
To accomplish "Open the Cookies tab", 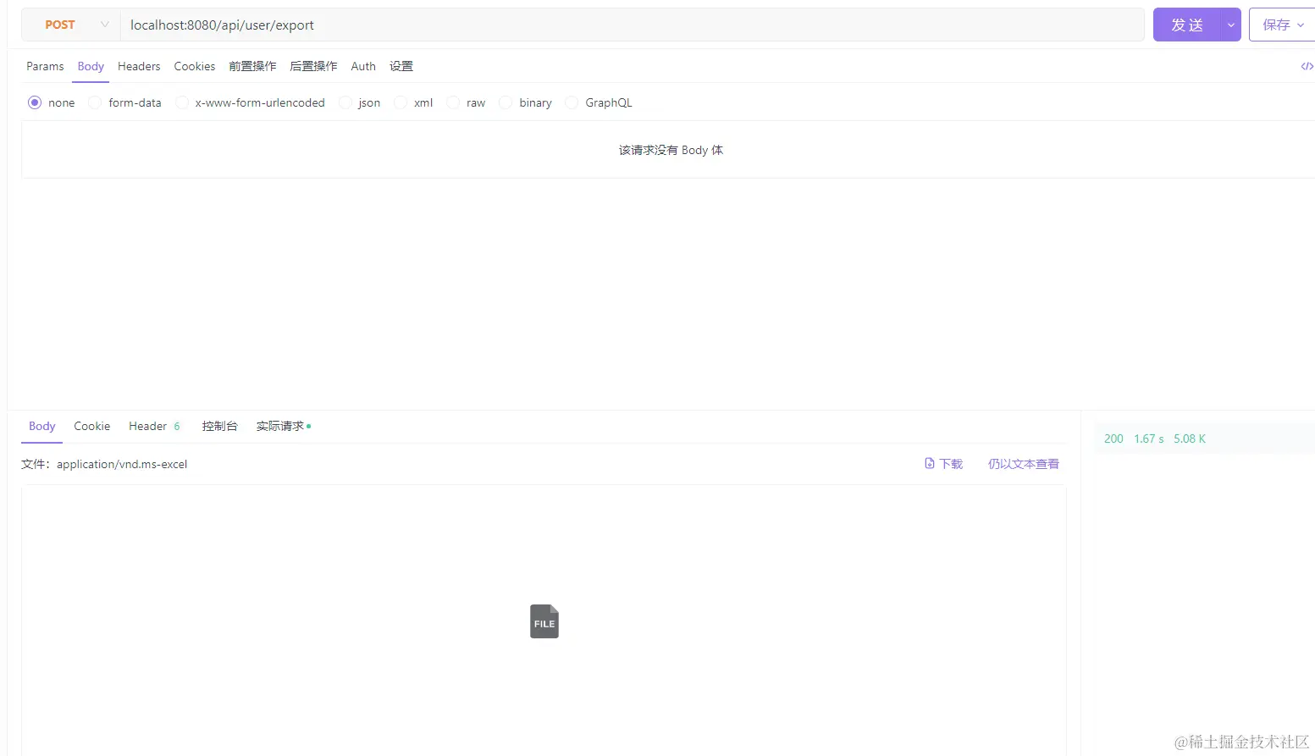I will [x=194, y=66].
